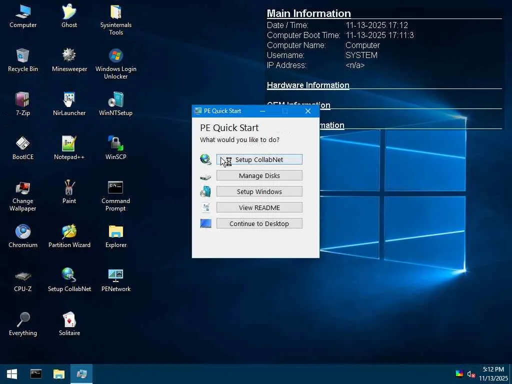Click the globe icon beside Setup CollabNet button
This screenshot has width=512, height=384.
(x=205, y=159)
